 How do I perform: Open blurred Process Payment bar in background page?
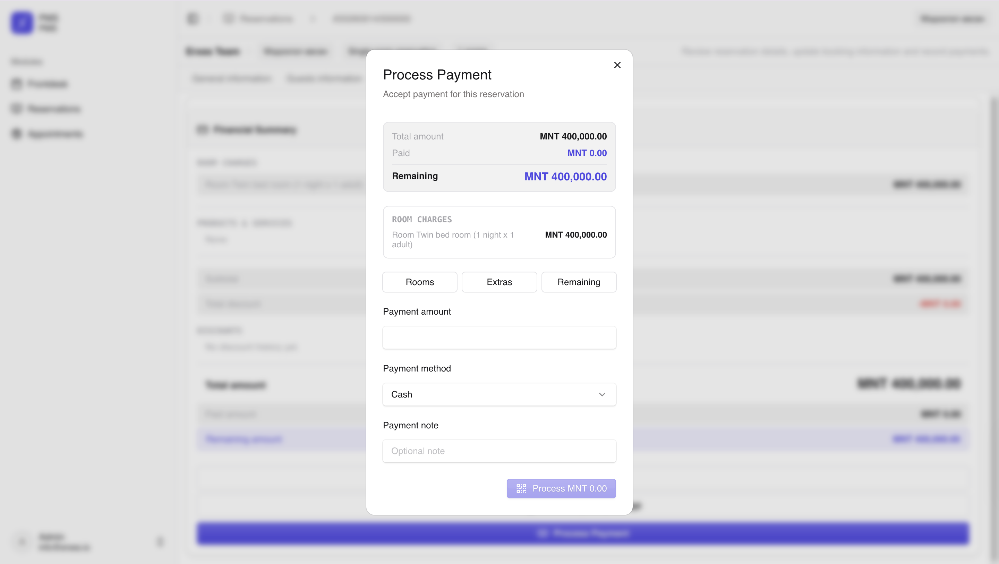(x=582, y=533)
